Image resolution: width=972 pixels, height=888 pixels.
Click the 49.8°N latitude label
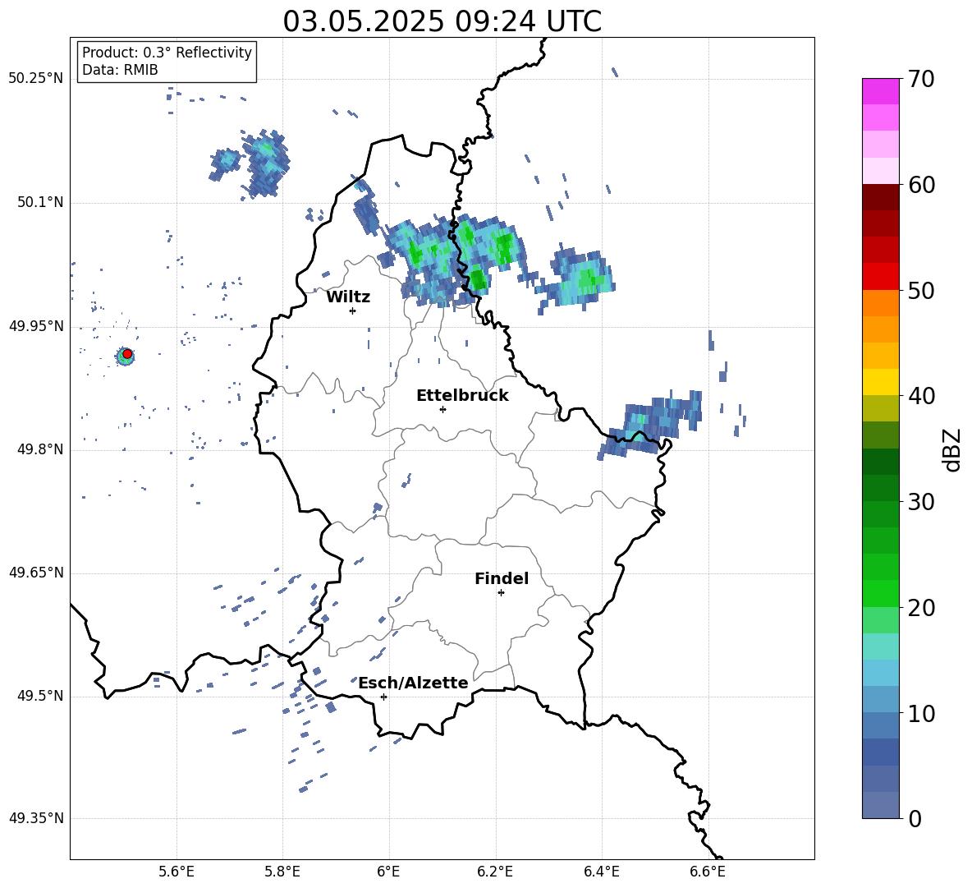click(40, 449)
